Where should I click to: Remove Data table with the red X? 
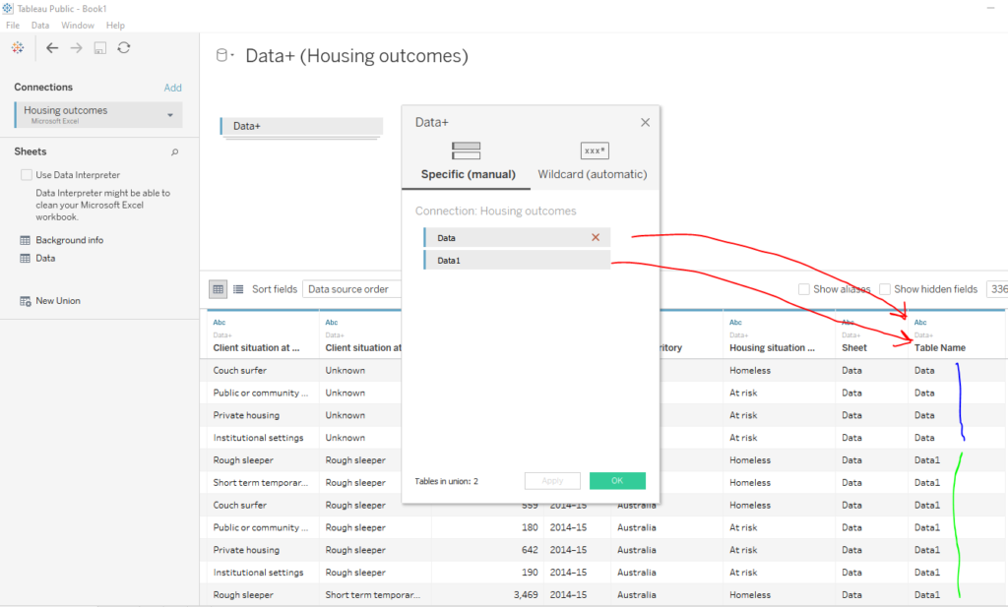click(596, 238)
